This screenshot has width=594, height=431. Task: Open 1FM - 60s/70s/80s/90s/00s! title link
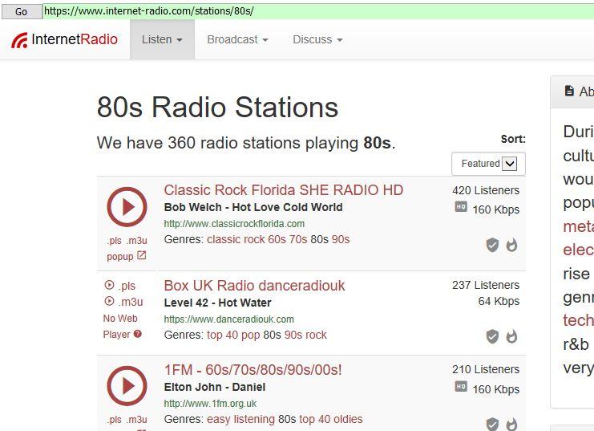click(x=253, y=370)
